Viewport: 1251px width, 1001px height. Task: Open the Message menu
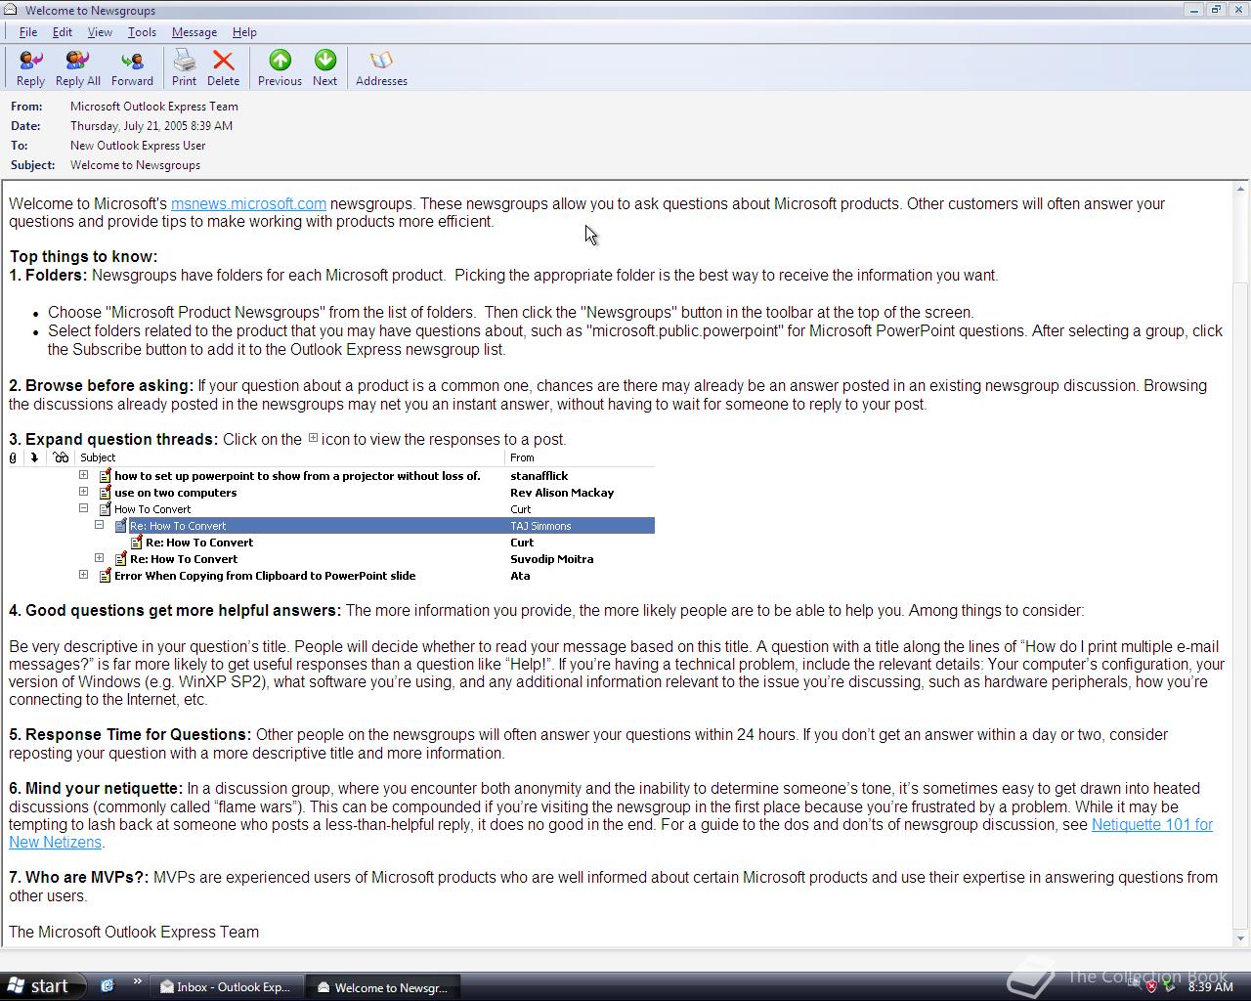(x=194, y=32)
